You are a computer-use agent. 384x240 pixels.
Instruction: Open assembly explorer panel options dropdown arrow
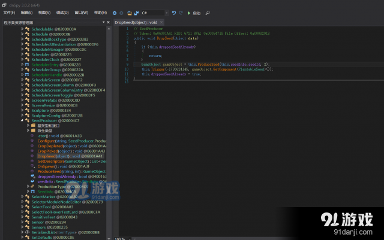(104, 22)
